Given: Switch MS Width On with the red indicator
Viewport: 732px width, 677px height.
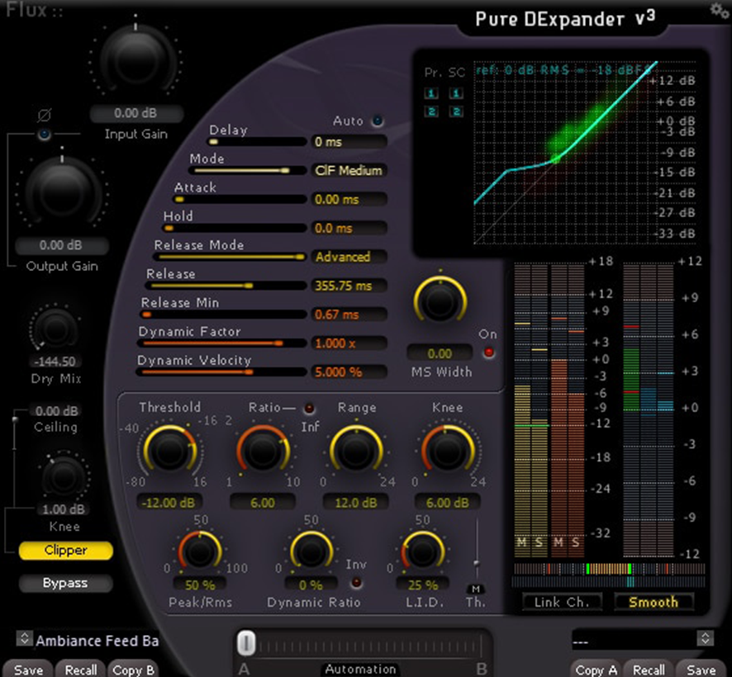Looking at the screenshot, I should [x=488, y=350].
